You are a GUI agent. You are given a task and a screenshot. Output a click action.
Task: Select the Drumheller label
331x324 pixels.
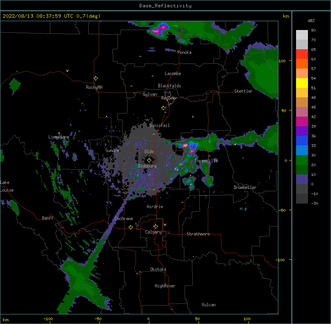point(245,187)
